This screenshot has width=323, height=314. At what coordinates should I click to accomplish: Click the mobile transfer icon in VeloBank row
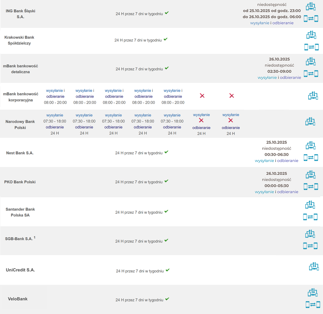pos(313,305)
